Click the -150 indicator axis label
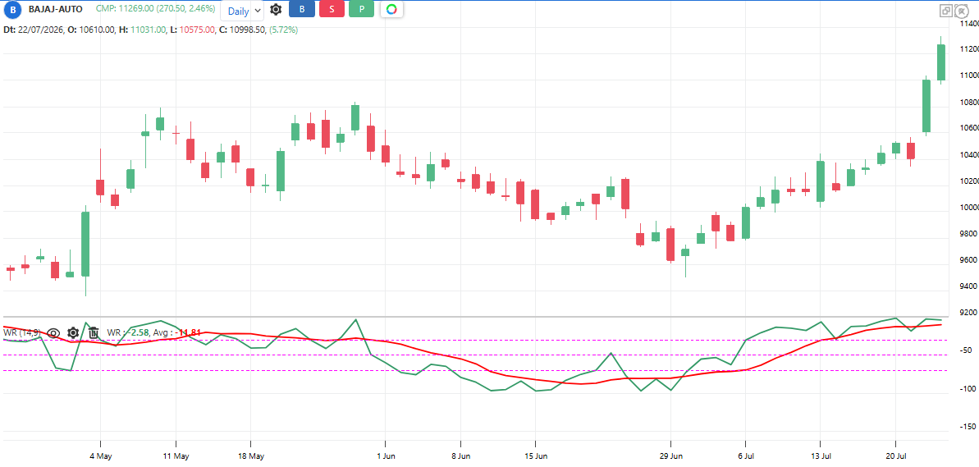 click(x=968, y=427)
